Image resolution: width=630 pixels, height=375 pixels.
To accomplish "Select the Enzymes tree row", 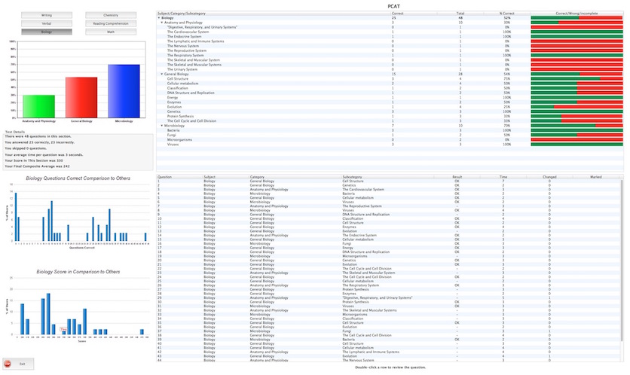I will (390, 102).
